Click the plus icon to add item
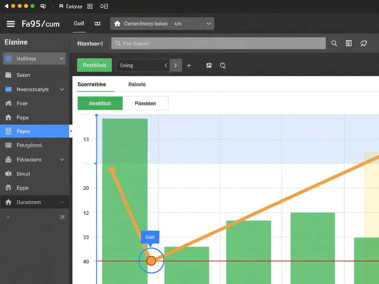This screenshot has width=379, height=284. point(189,65)
